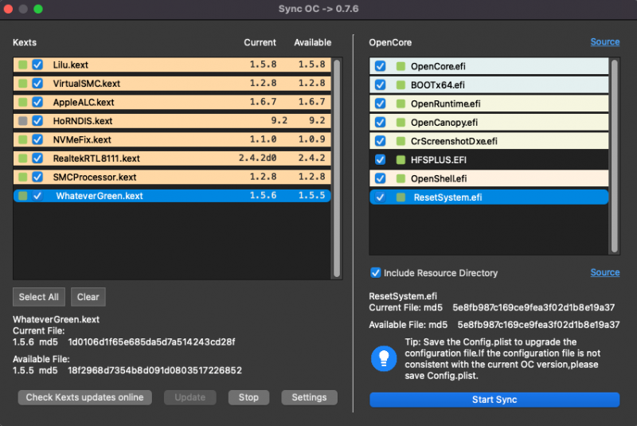
Task: Open Source link beside Include Resource Directory
Action: pos(604,272)
